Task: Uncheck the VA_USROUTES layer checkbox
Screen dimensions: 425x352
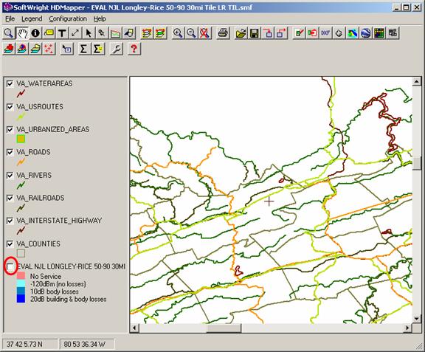Action: click(x=10, y=107)
